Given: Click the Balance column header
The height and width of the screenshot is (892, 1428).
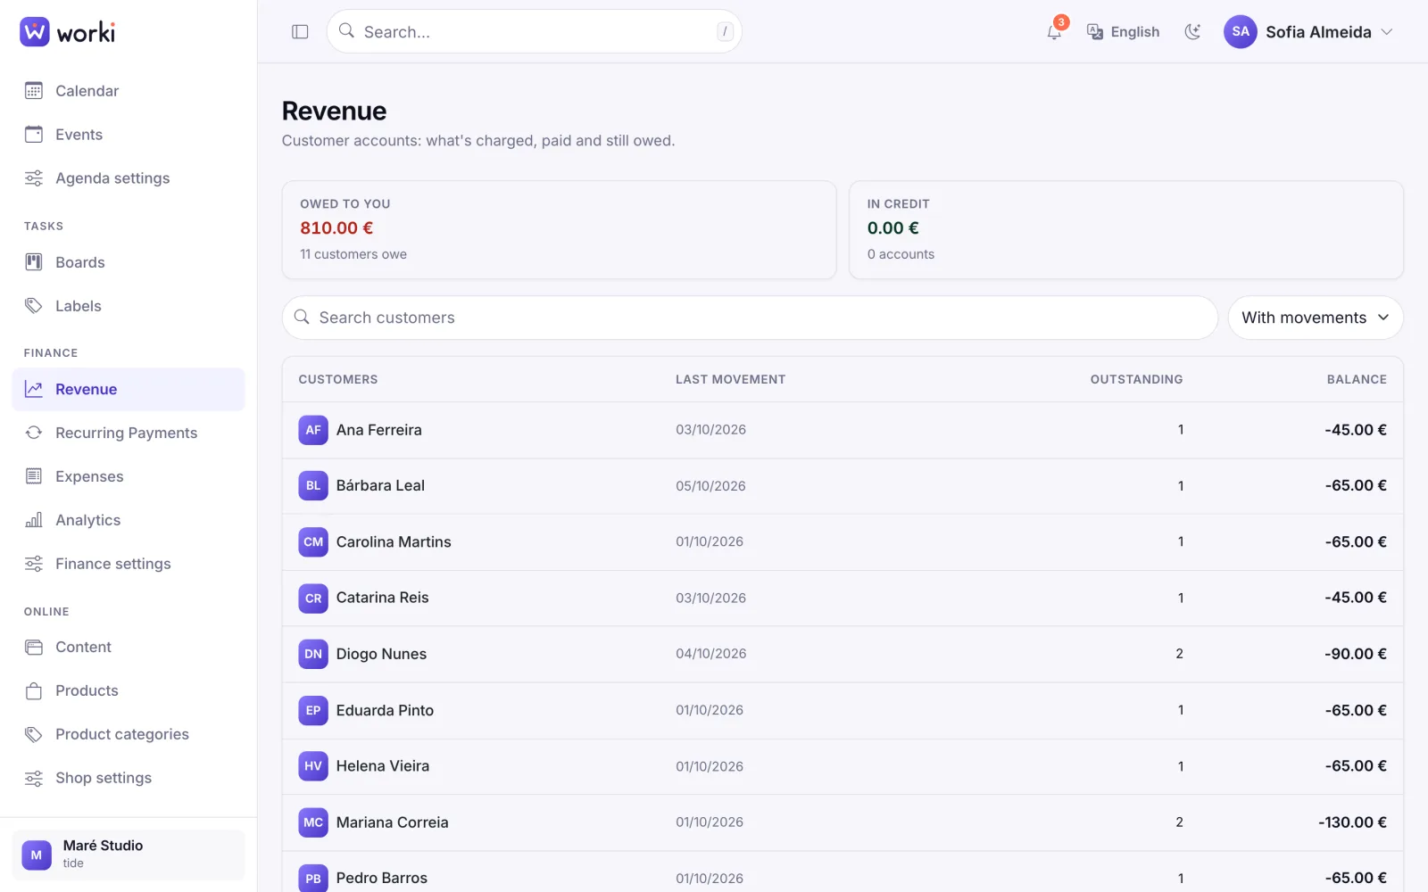Looking at the screenshot, I should click(x=1357, y=379).
